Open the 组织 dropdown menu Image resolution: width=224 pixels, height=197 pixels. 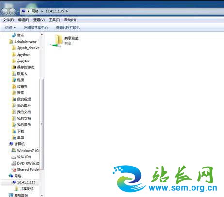pyautogui.click(x=10, y=28)
